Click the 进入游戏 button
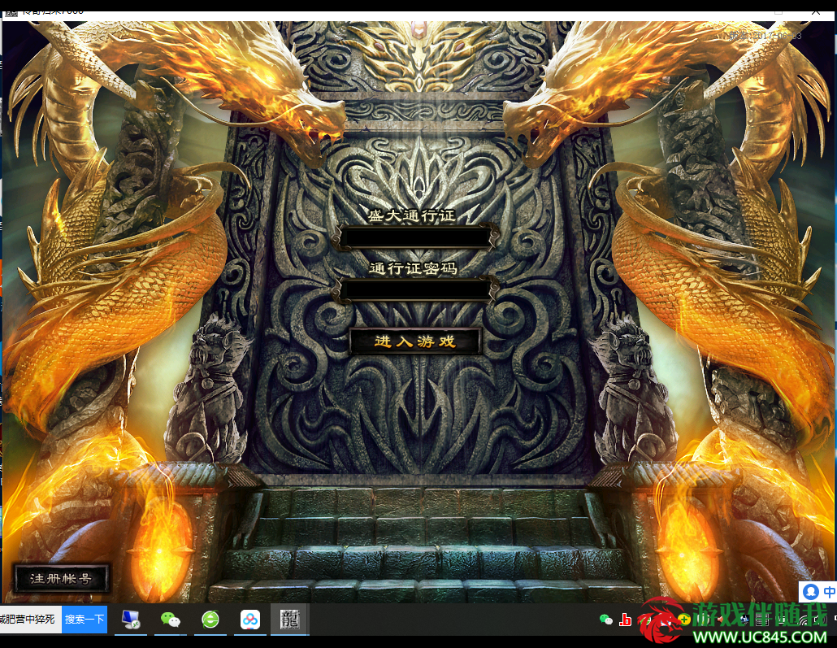Screen dimensions: 837x648 tap(415, 341)
